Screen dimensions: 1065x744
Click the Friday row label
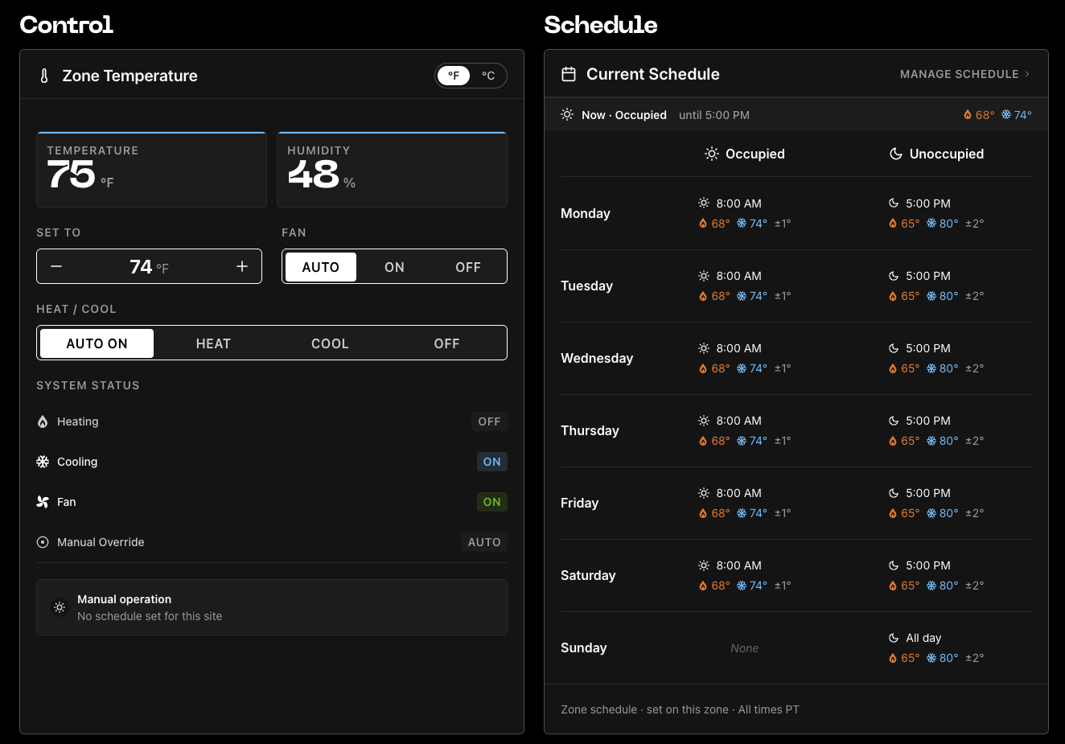coord(579,503)
